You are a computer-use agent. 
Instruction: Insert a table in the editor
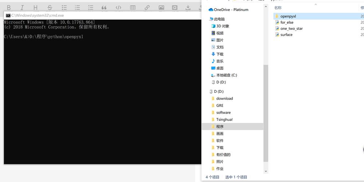point(133,8)
